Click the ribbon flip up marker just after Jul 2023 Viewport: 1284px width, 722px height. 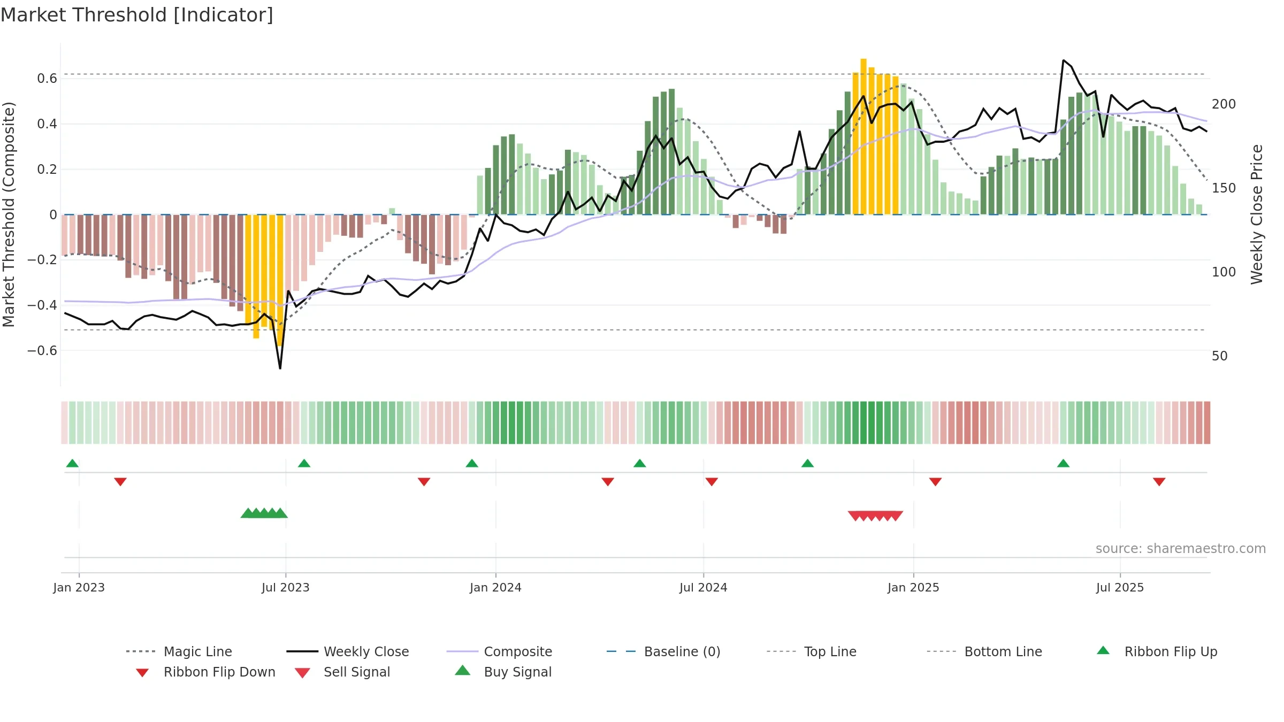[304, 463]
